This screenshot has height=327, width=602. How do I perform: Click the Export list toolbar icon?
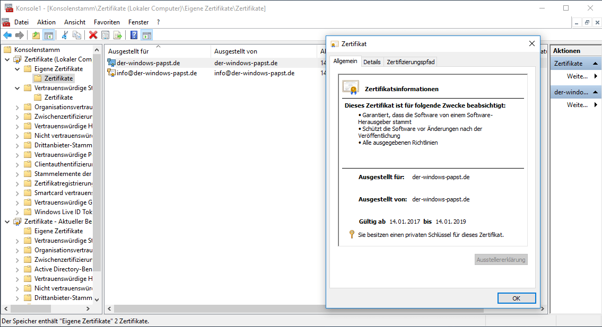coord(118,35)
